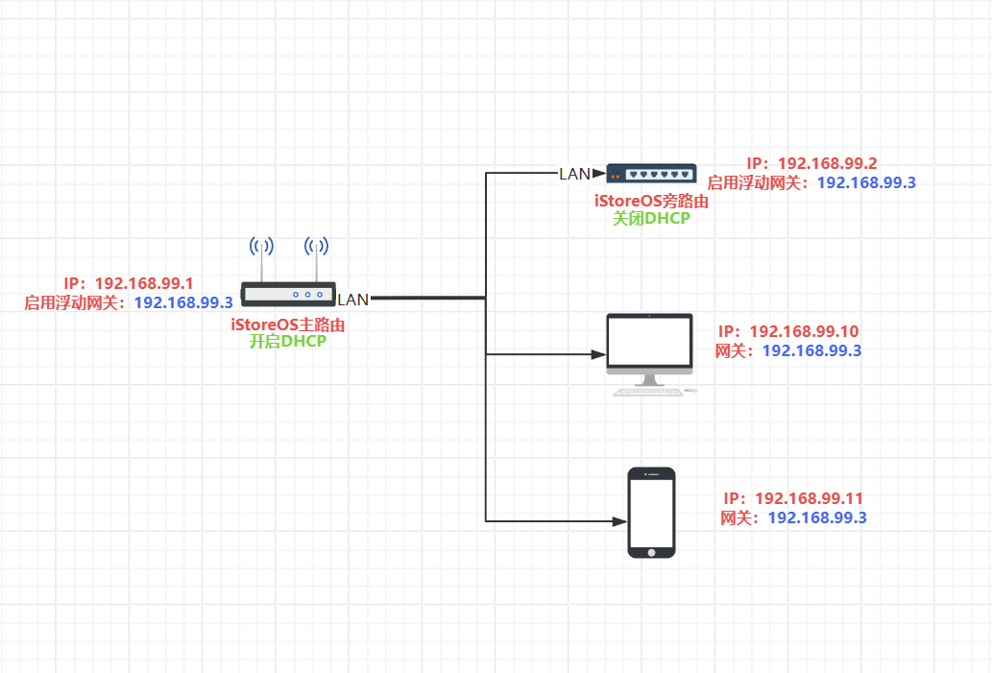992x673 pixels.
Task: Select the iStoreOS主路由 red label
Action: (288, 324)
